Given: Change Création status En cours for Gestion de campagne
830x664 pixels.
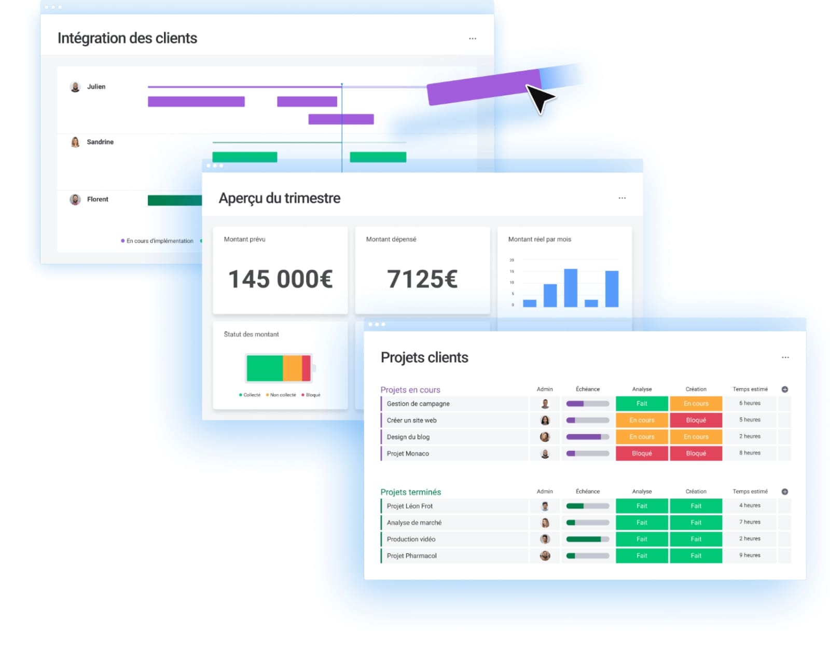Looking at the screenshot, I should [x=696, y=404].
